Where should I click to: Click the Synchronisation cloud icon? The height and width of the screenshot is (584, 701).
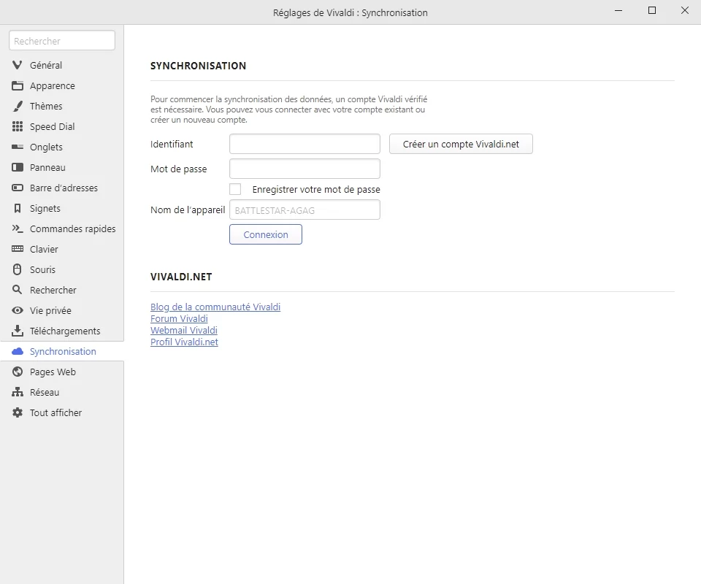pyautogui.click(x=17, y=351)
